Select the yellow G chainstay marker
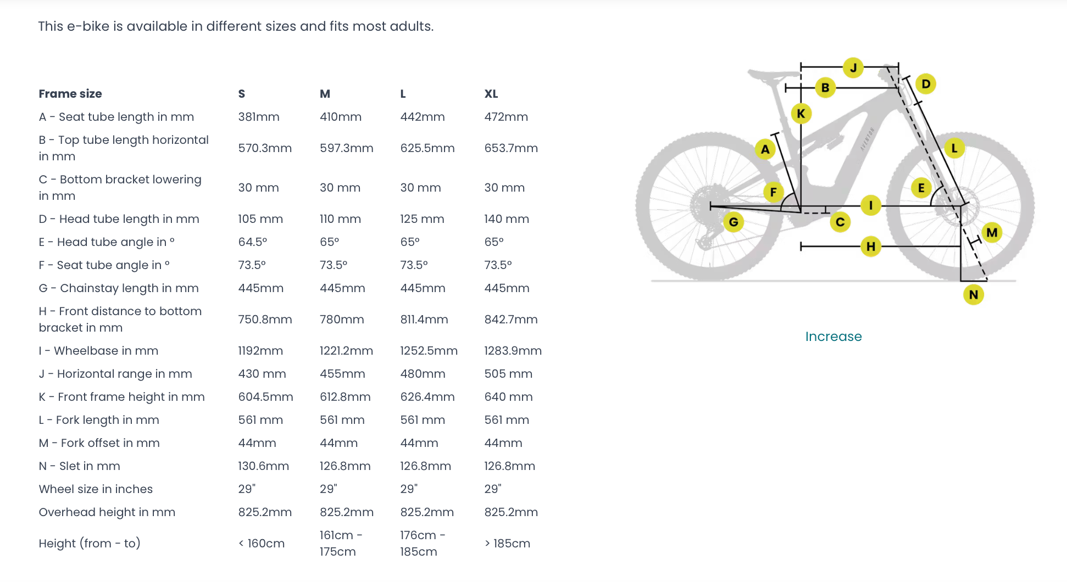 733,222
